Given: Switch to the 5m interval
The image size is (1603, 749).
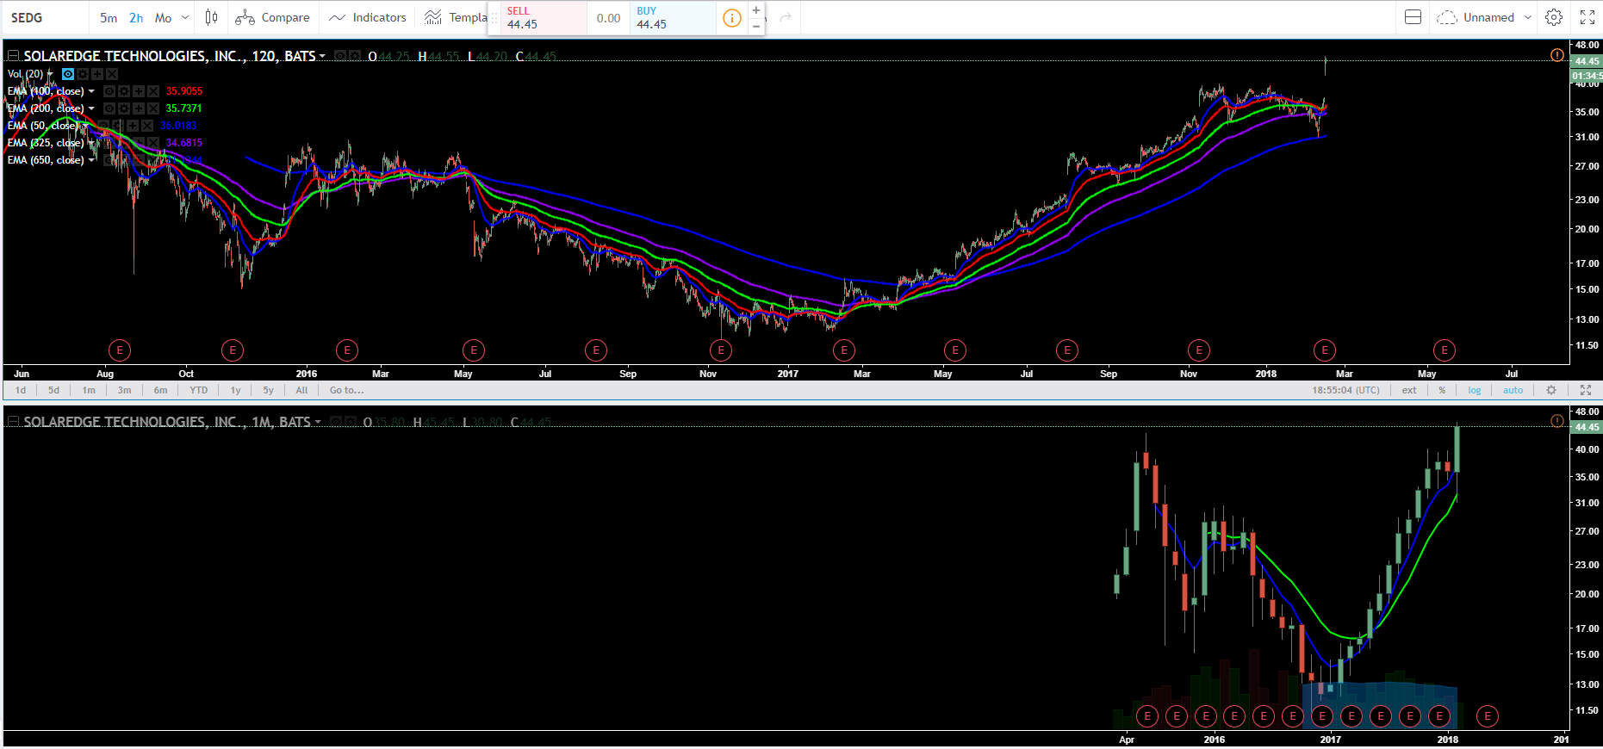Looking at the screenshot, I should 109,17.
